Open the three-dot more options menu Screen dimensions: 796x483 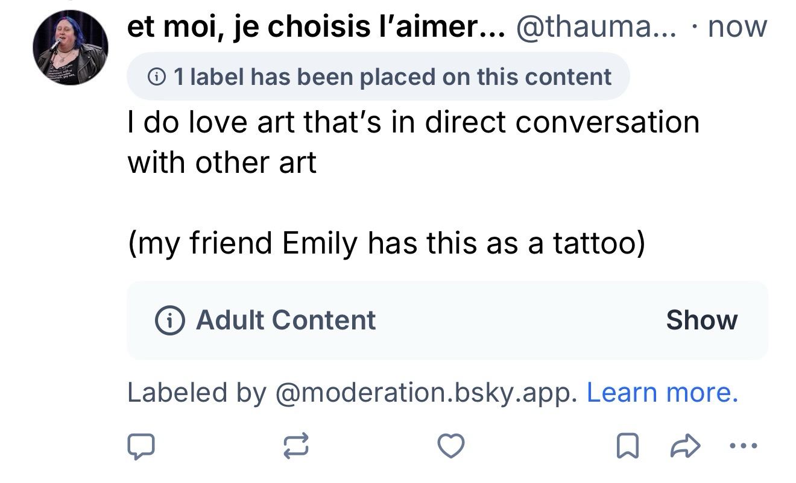(742, 446)
